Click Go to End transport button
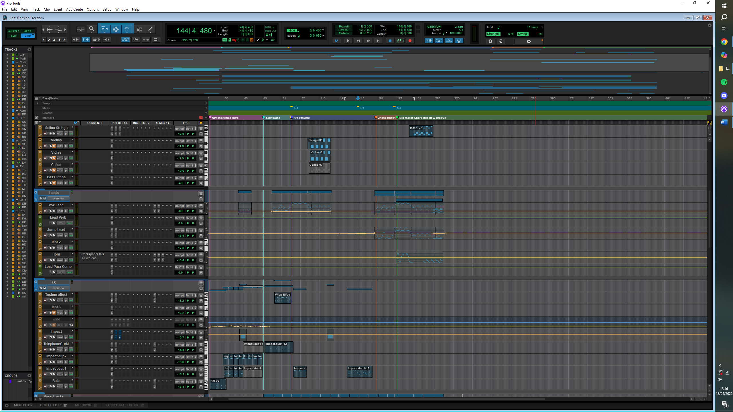The width and height of the screenshot is (733, 412). (x=378, y=41)
